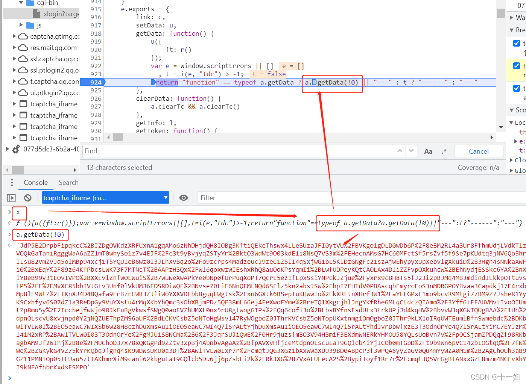This screenshot has width=526, height=384.
Task: Click line number 922 in the gutter
Action: click(96, 66)
